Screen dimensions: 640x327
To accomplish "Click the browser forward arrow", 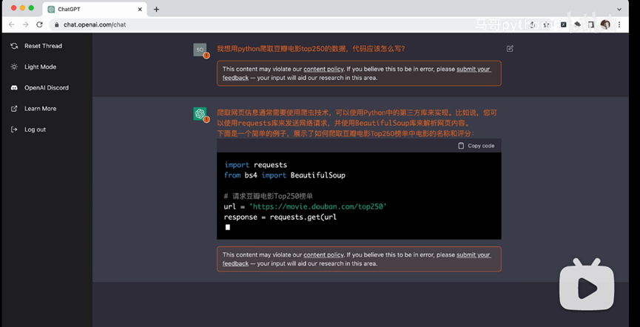I will [25, 24].
